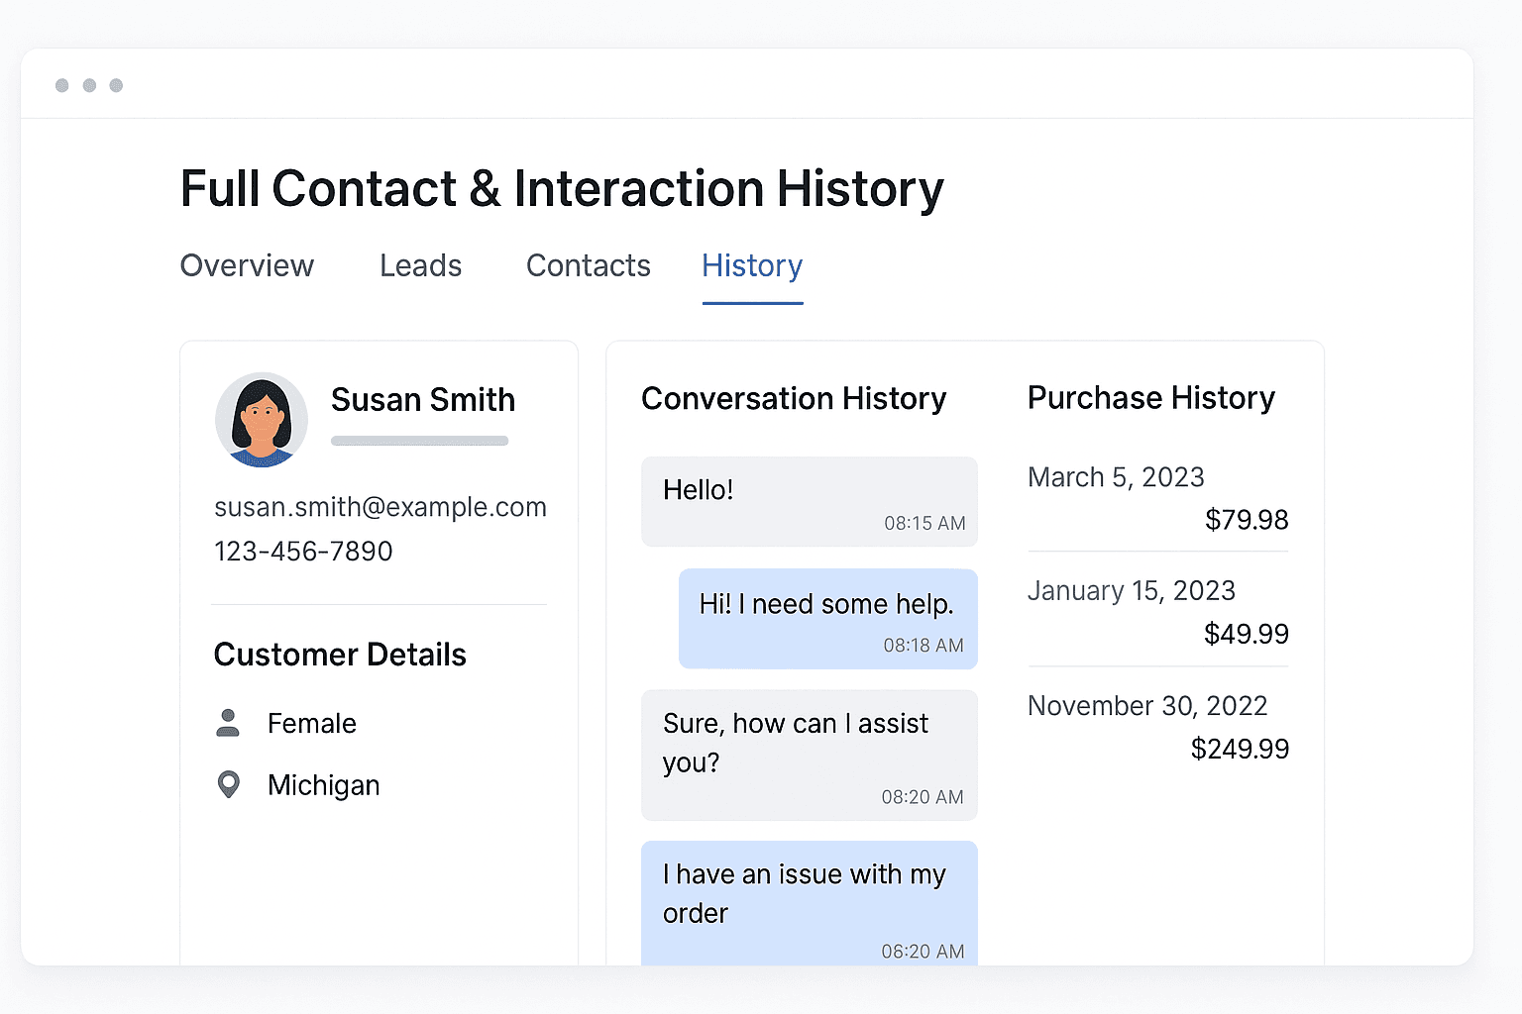This screenshot has height=1014, width=1522.
Task: Click the rightmost window control dot
Action: pos(116,84)
